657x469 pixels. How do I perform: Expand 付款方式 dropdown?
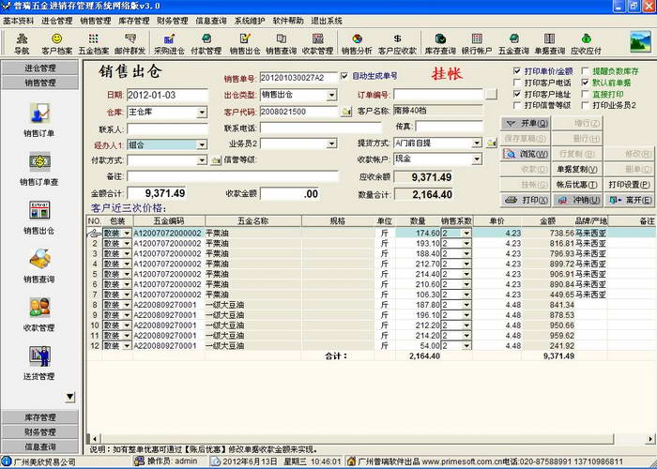coord(202,160)
